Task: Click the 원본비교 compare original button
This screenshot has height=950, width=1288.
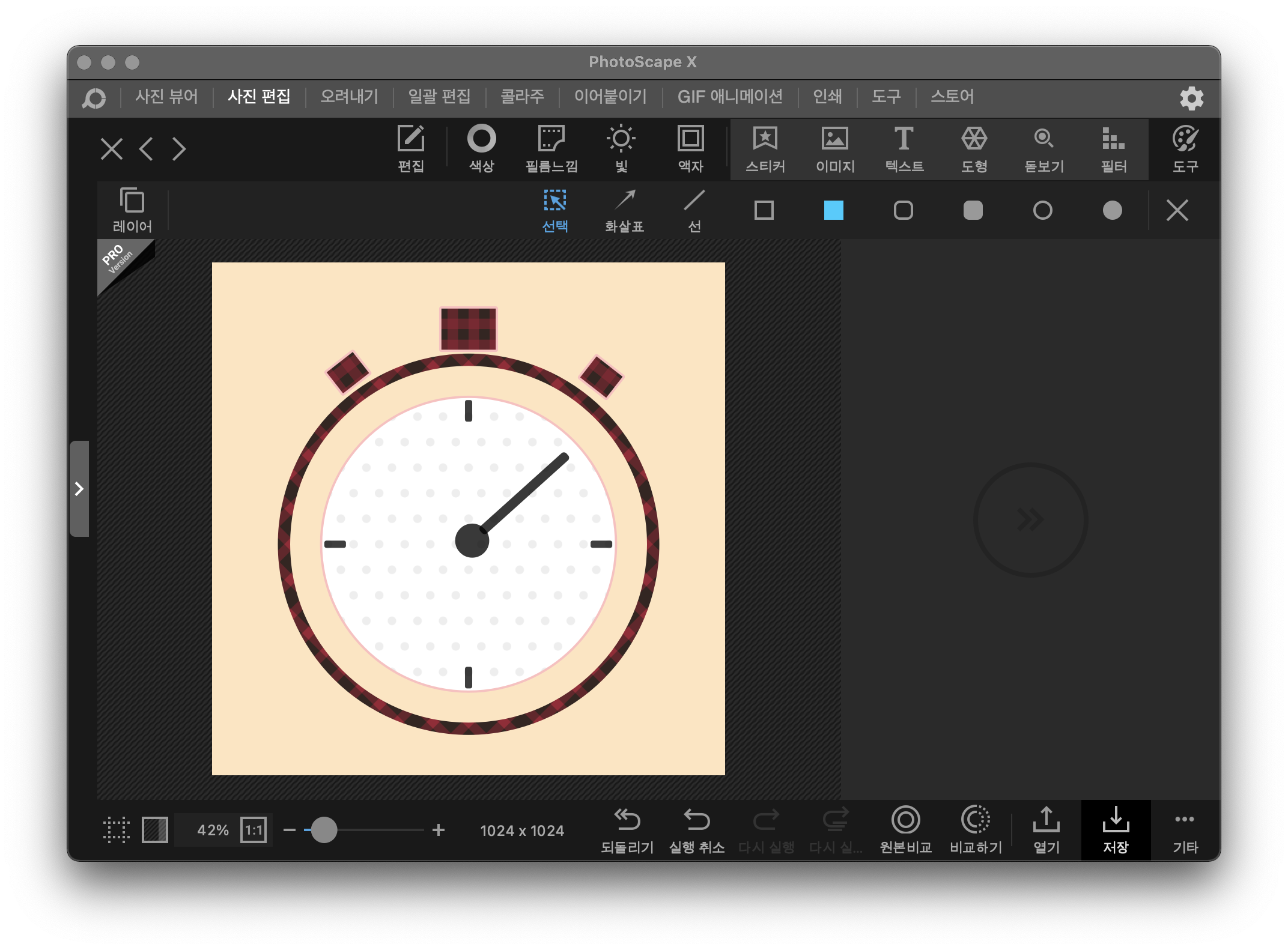Action: pos(905,830)
